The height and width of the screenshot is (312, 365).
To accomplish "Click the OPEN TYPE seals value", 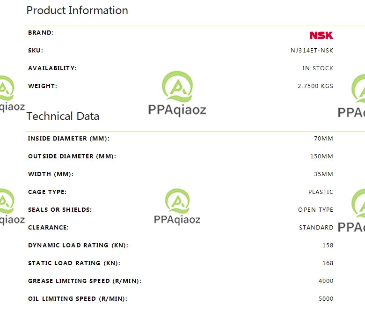I will click(x=316, y=210).
